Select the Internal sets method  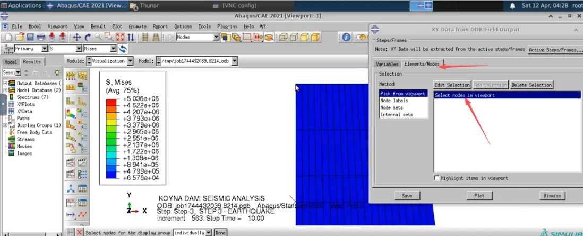[x=403, y=114]
